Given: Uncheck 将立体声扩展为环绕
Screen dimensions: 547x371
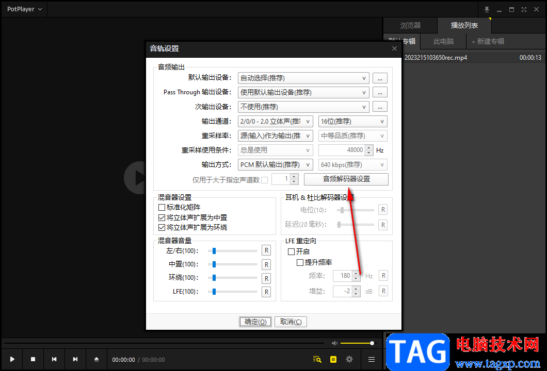Looking at the screenshot, I should click(x=162, y=227).
